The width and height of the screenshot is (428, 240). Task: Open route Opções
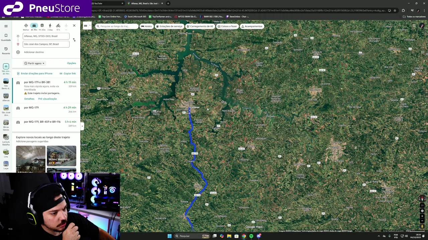(x=72, y=63)
